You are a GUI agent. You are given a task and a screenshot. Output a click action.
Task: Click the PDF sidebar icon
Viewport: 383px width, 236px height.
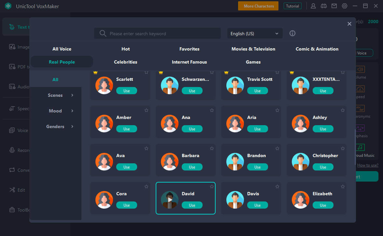[12, 66]
